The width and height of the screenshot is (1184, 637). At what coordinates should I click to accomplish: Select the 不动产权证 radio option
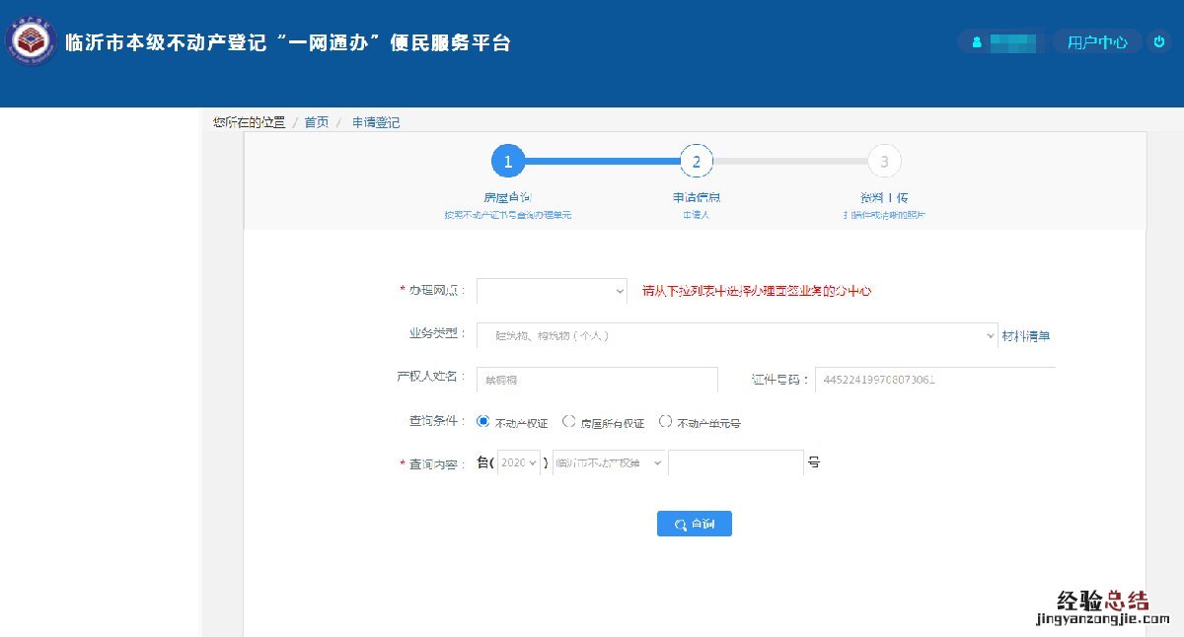click(483, 422)
